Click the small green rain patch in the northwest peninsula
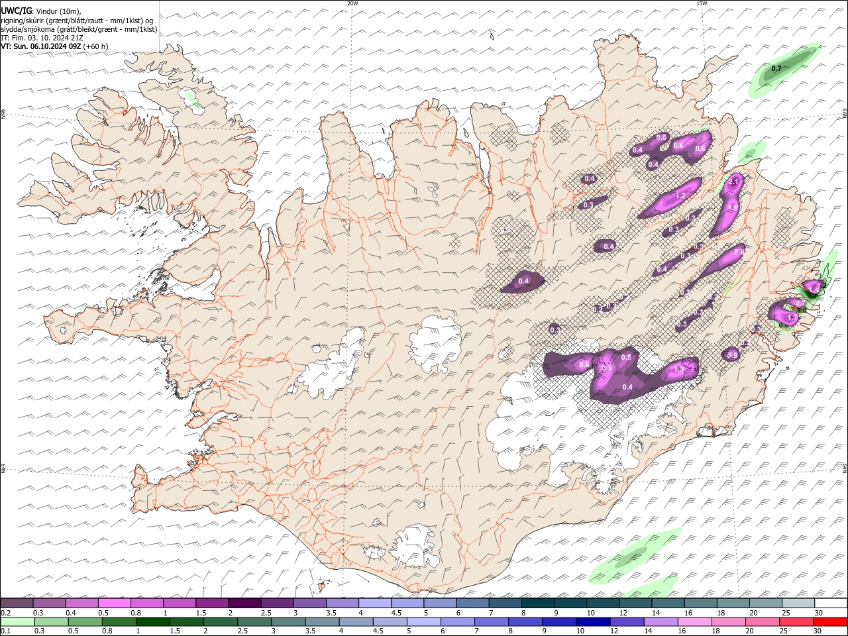The width and height of the screenshot is (848, 636). coord(193,100)
